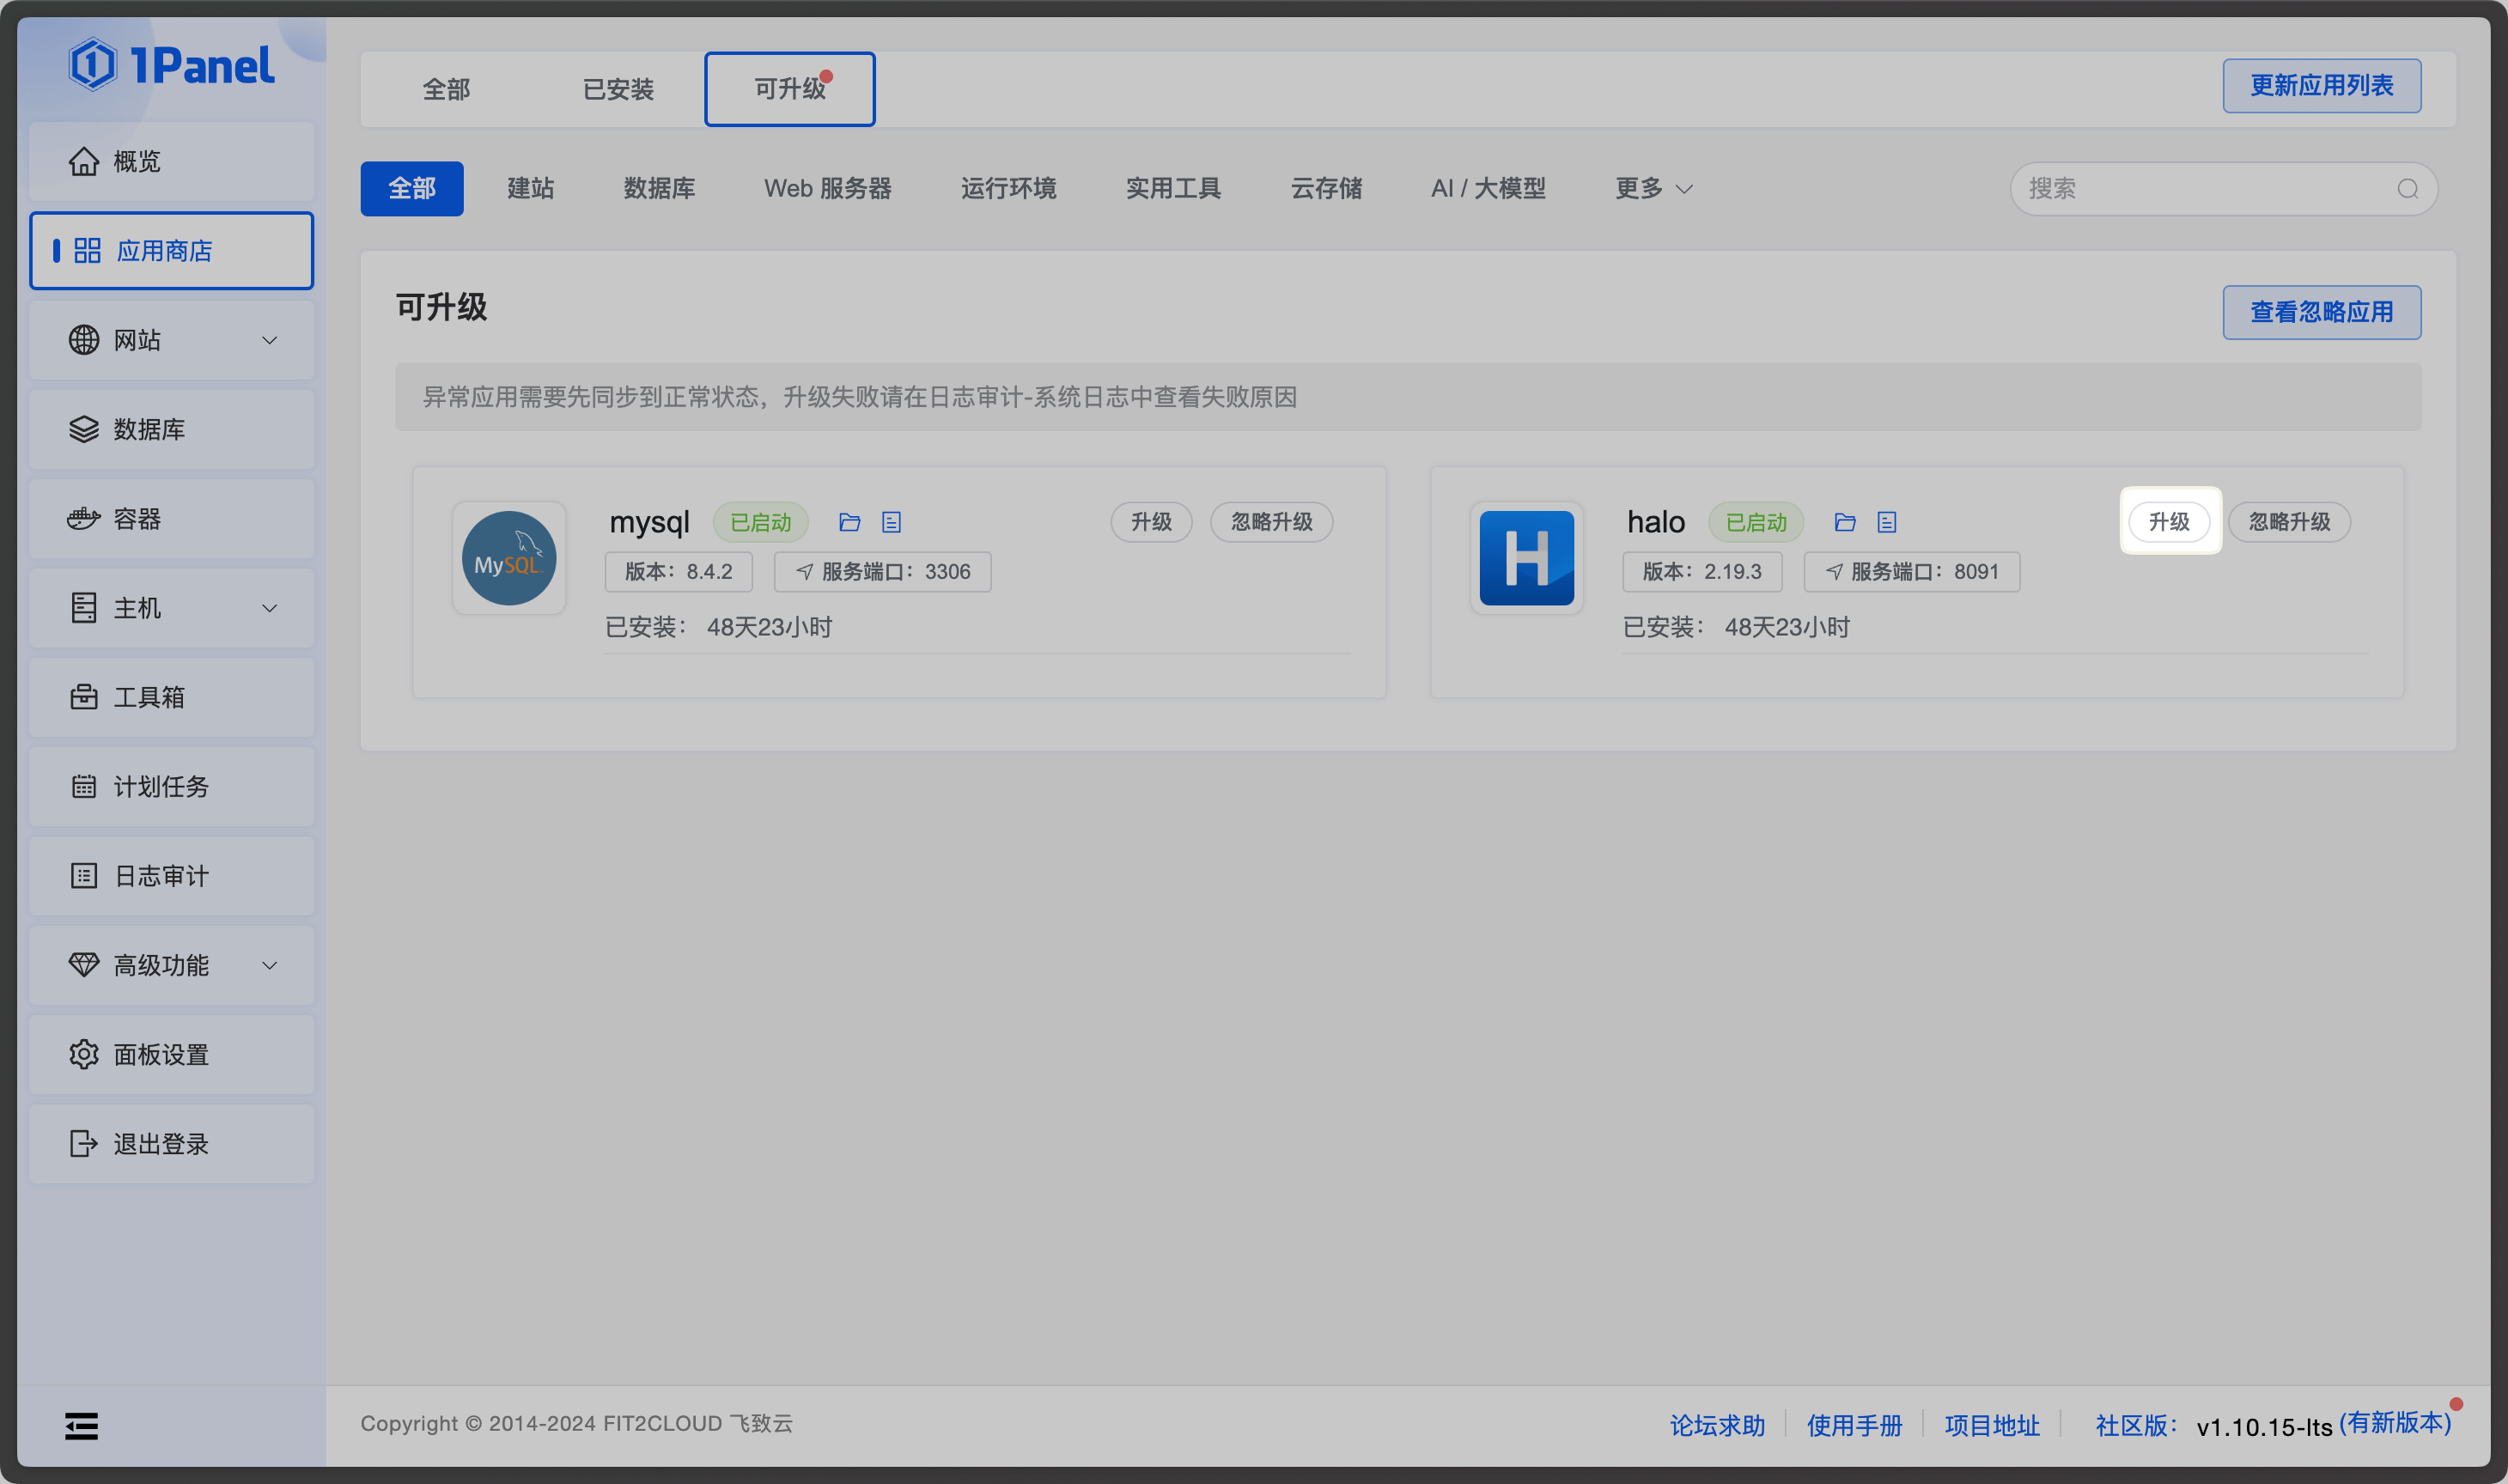
Task: Click the 更新应用列表 button
Action: pos(2321,86)
